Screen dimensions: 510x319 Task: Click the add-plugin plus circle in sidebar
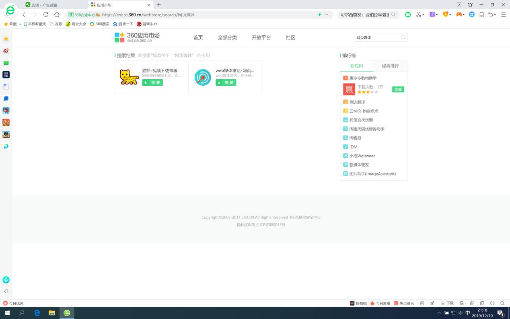(x=6, y=280)
